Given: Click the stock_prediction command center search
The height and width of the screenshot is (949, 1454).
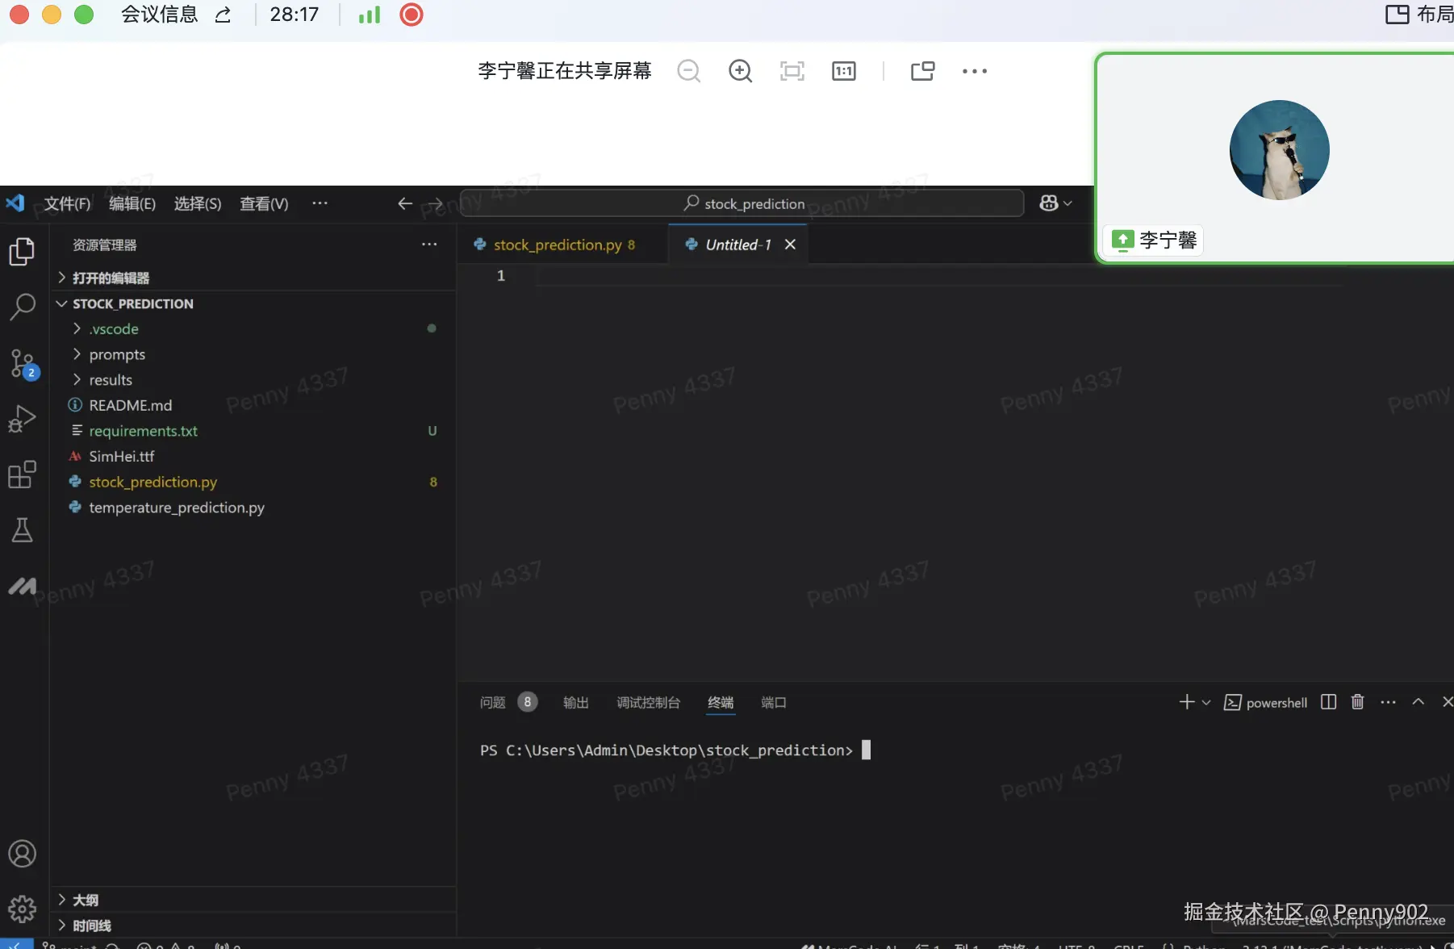Looking at the screenshot, I should [742, 203].
